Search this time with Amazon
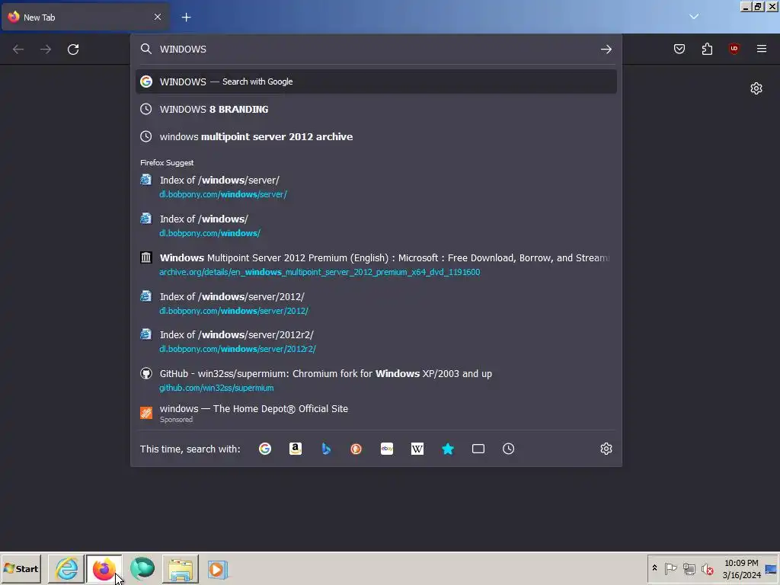This screenshot has width=780, height=585. point(296,449)
